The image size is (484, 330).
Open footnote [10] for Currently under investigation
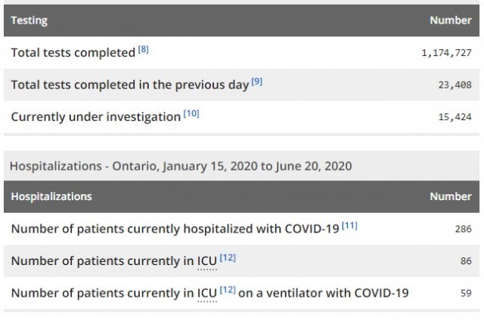[191, 114]
